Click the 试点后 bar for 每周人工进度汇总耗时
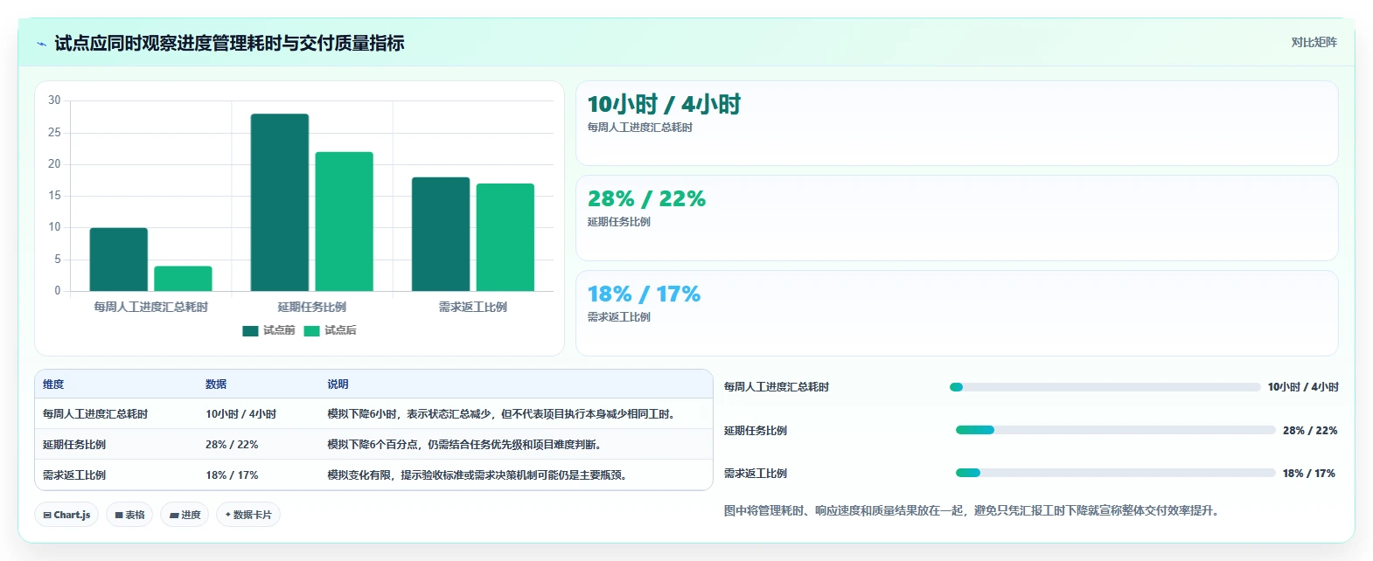The height and width of the screenshot is (561, 1373). [x=183, y=279]
